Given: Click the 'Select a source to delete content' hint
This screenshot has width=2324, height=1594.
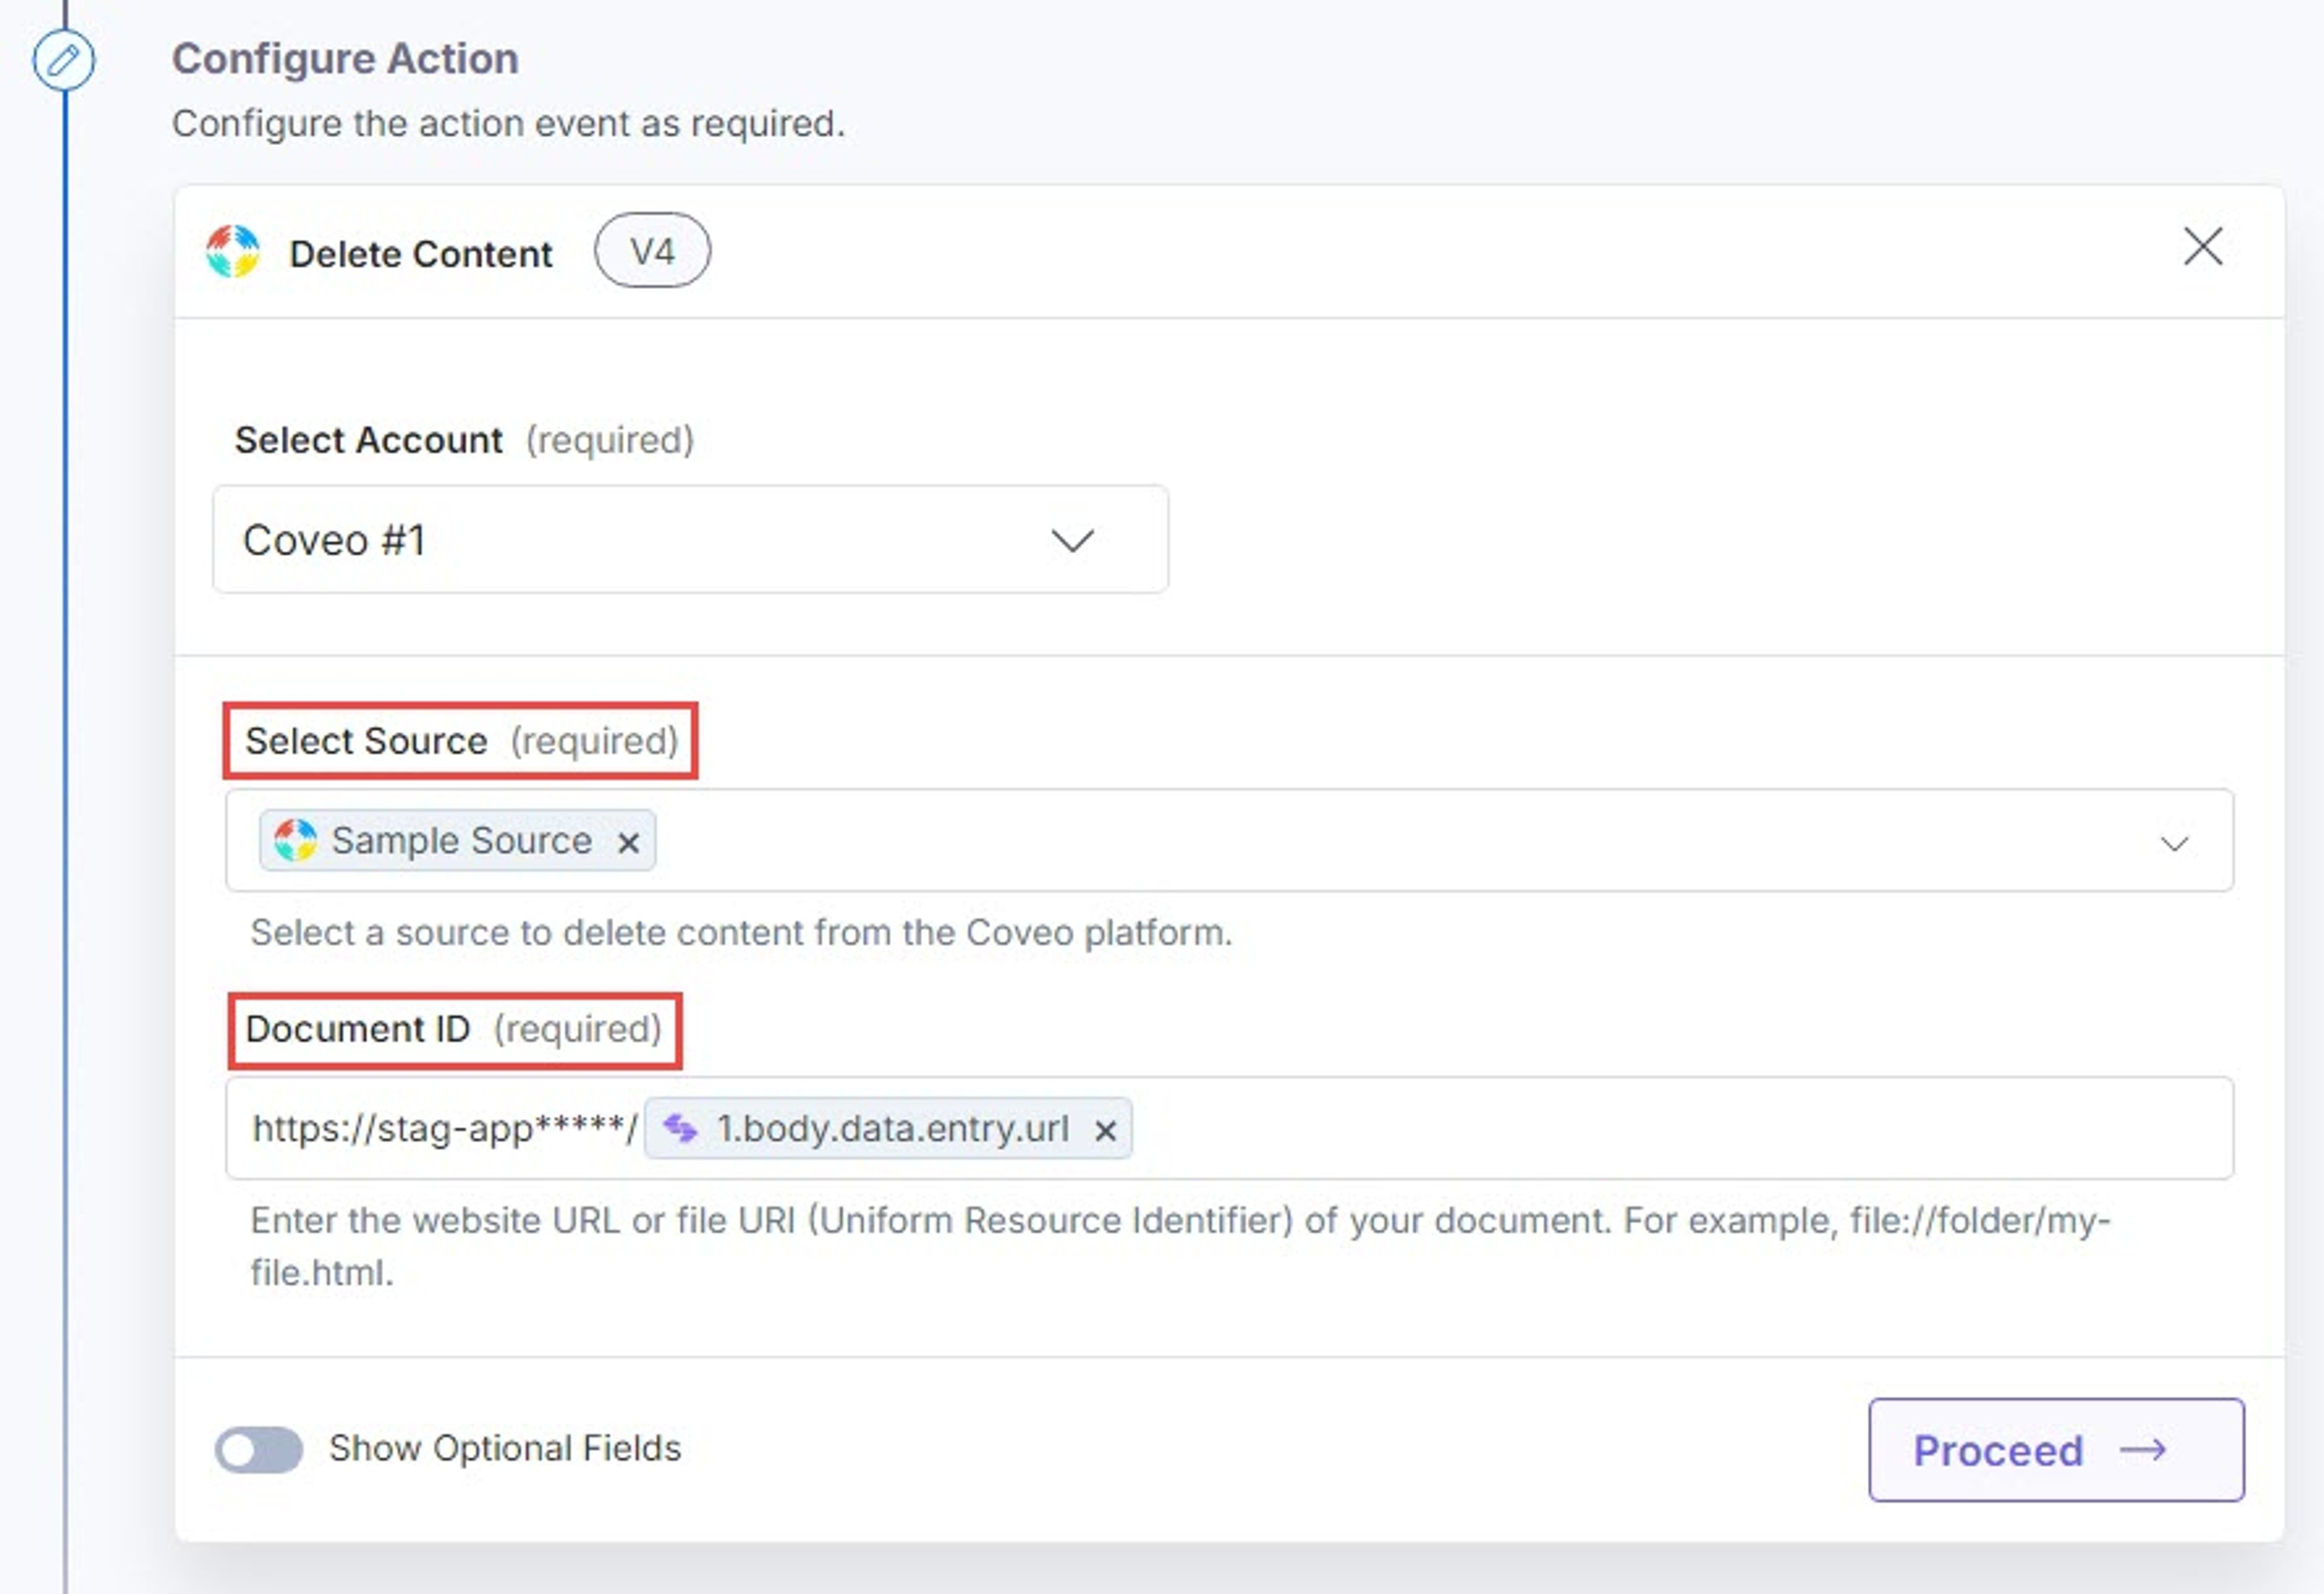Looking at the screenshot, I should (x=741, y=933).
